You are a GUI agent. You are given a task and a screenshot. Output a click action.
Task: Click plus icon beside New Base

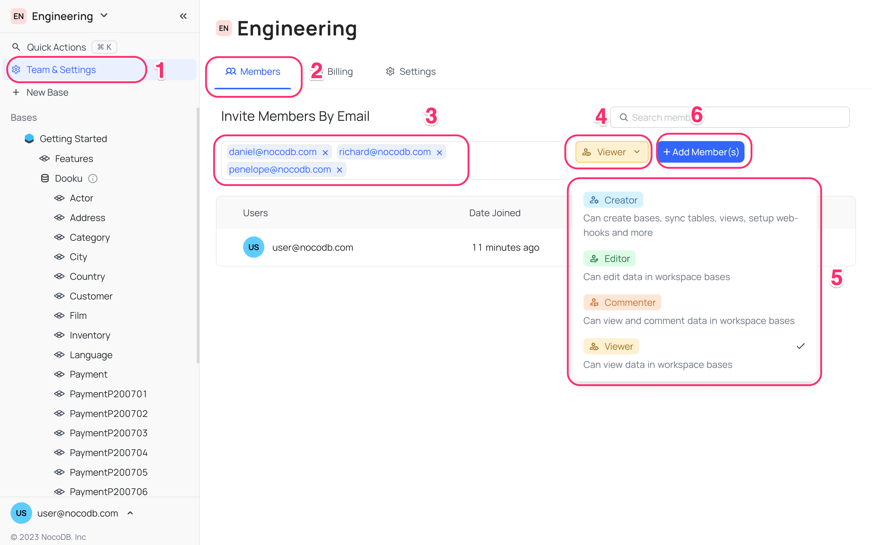16,92
